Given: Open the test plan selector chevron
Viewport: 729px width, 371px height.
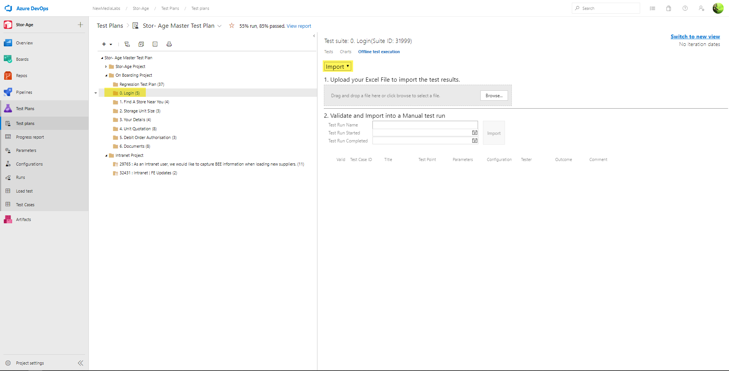Looking at the screenshot, I should pyautogui.click(x=219, y=26).
